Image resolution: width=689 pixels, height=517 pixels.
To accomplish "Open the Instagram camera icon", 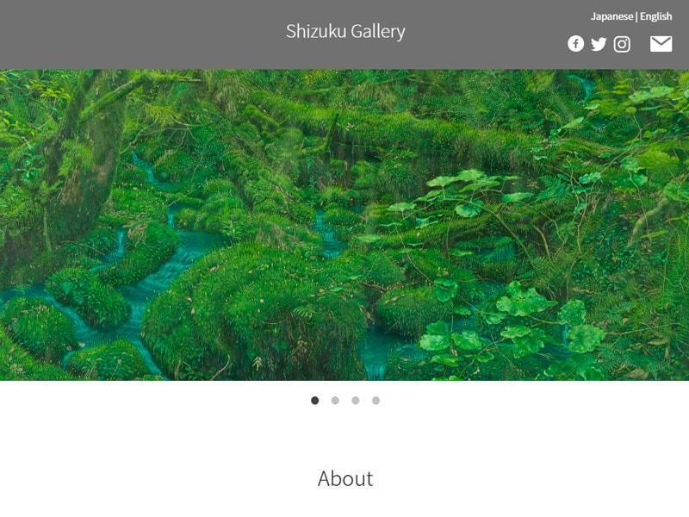I will [622, 44].
